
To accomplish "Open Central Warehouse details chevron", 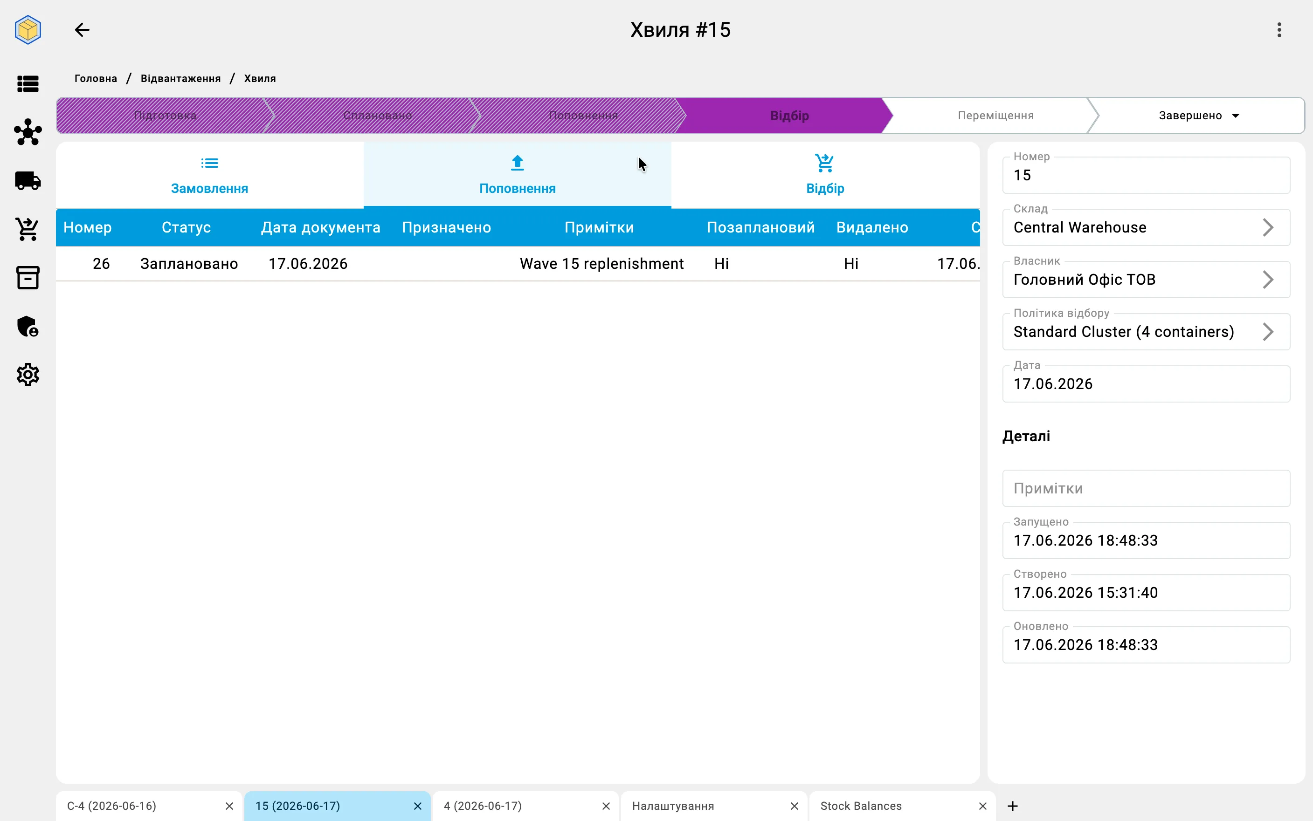I will (1268, 227).
